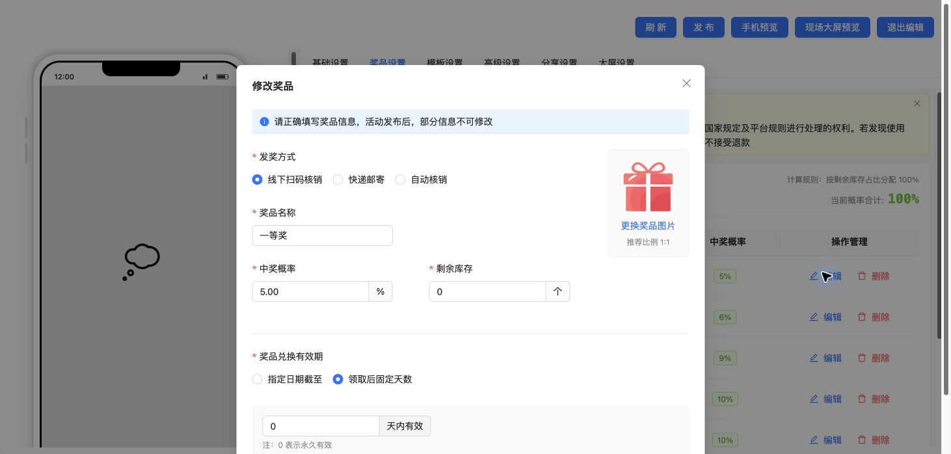Click the 天内有效 days input field

(321, 426)
